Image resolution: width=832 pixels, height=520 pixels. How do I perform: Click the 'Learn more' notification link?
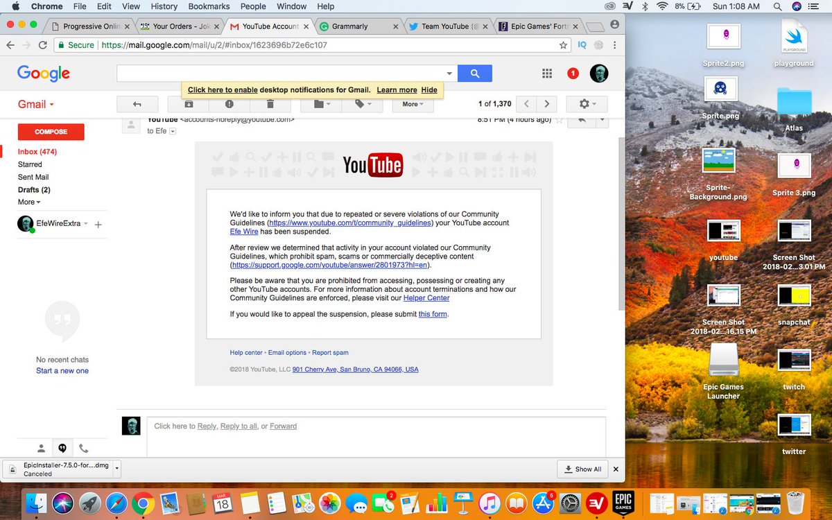397,90
